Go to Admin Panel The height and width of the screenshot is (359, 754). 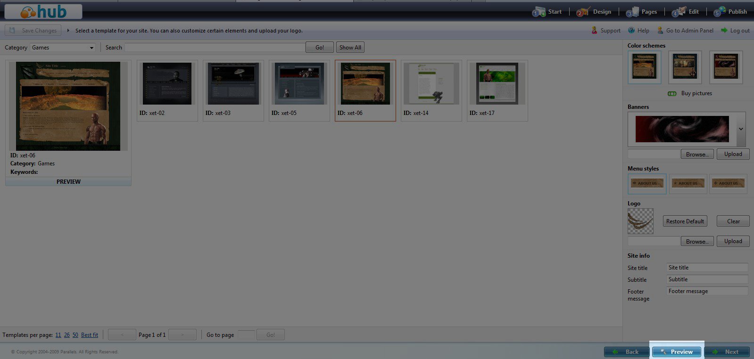click(689, 31)
